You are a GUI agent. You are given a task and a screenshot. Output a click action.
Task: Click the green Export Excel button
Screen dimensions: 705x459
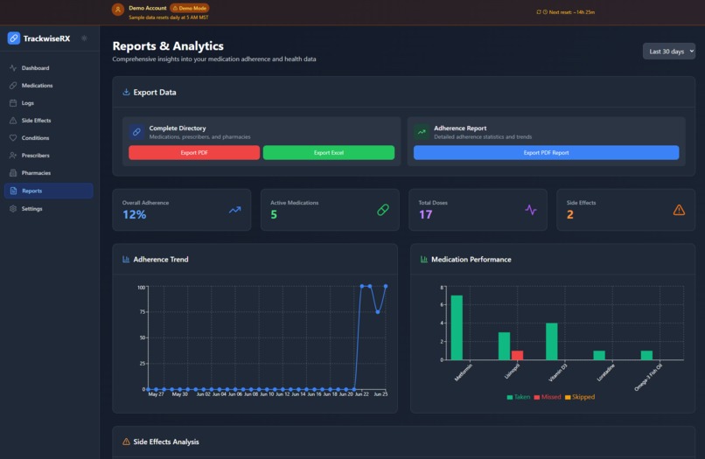click(x=329, y=152)
